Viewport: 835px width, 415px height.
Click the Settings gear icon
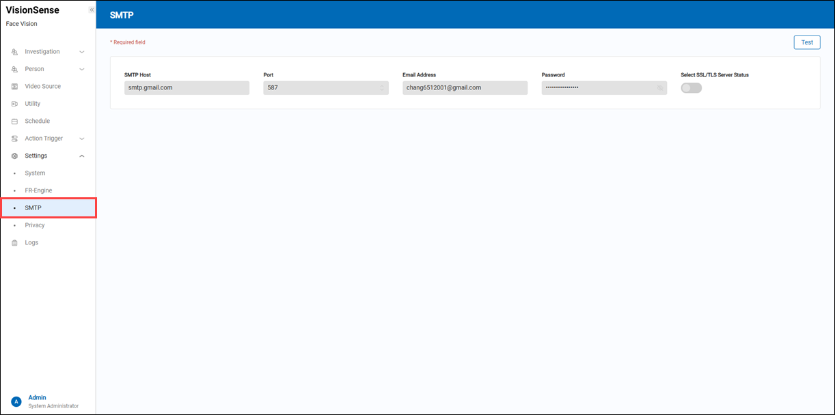(14, 156)
